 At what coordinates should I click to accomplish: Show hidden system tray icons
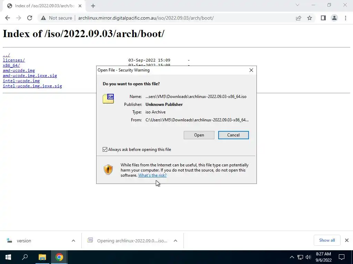tap(292, 257)
